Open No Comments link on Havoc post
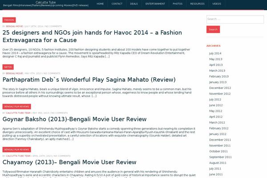Screen dimensions: 267x178 pyautogui.click(x=53, y=26)
